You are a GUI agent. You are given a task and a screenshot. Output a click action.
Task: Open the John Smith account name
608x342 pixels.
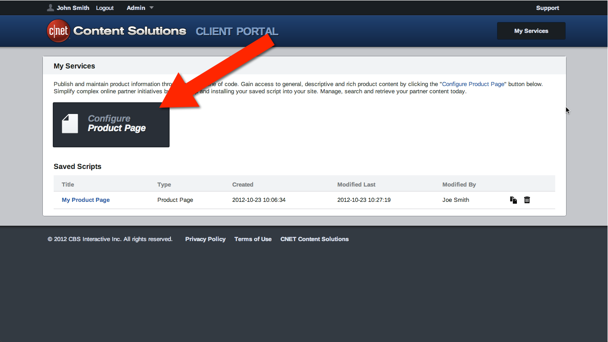click(x=73, y=8)
